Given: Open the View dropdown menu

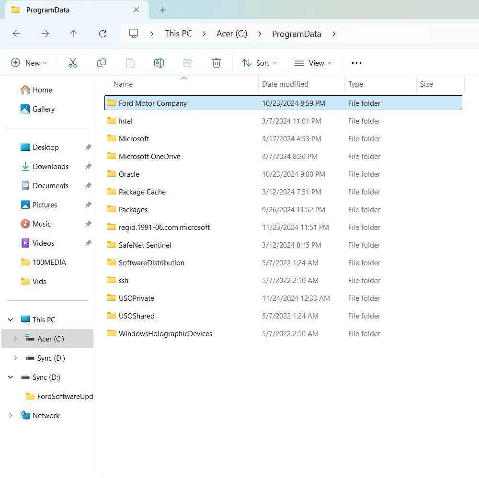Looking at the screenshot, I should coord(313,63).
